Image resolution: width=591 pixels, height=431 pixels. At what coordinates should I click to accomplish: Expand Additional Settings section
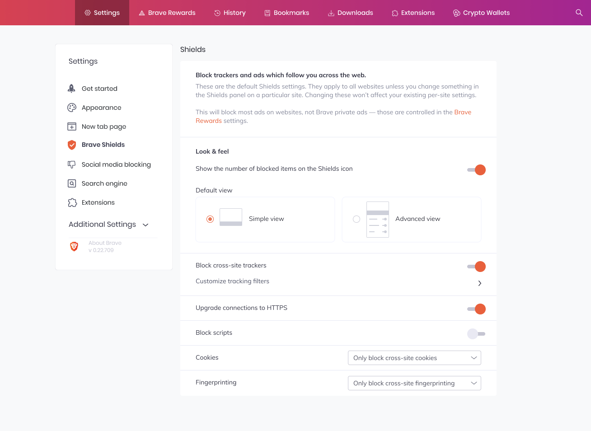pyautogui.click(x=108, y=225)
